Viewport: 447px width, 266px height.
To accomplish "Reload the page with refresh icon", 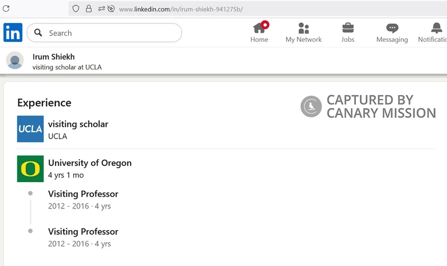I will tap(6, 8).
